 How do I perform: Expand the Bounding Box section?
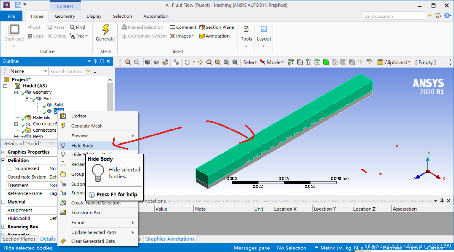3,227
